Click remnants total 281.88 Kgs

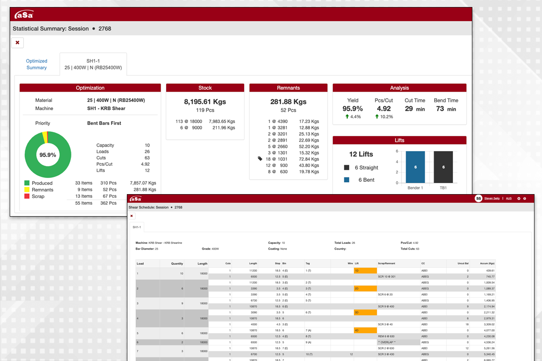pos(288,102)
